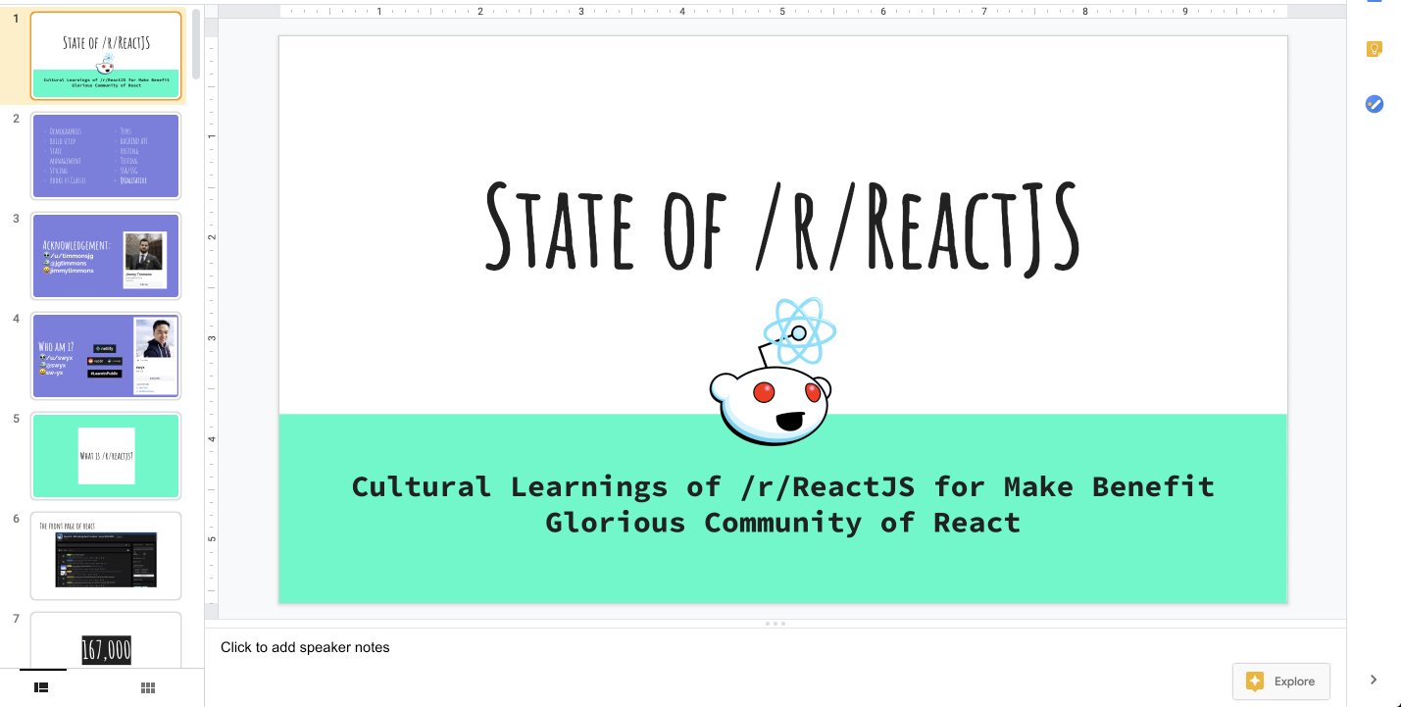Screen dimensions: 1401x707
Task: Open the Google Tasks side panel icon
Action: coord(1375,104)
